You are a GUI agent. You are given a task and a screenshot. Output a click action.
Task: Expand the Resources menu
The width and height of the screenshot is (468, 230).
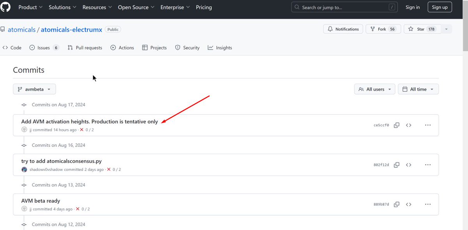(x=97, y=7)
